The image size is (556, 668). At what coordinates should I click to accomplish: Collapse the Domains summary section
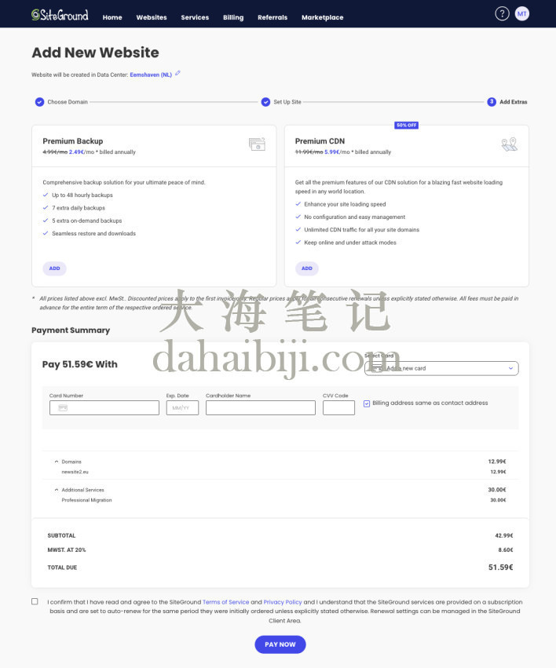pyautogui.click(x=57, y=462)
